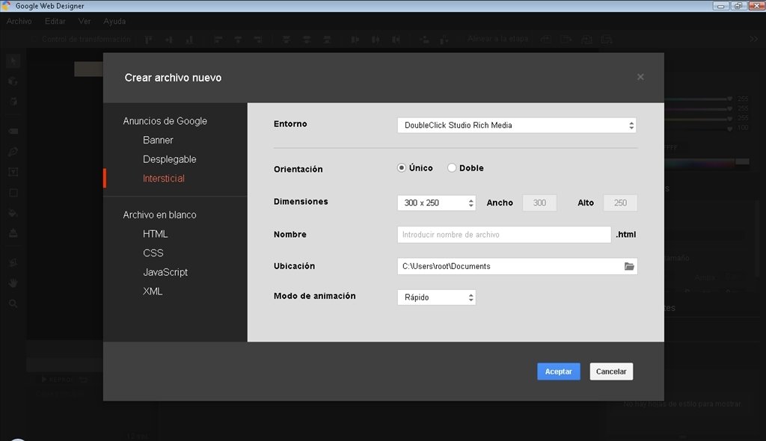Click the Crear archivo nuevo dialog title
766x441 pixels.
click(173, 78)
